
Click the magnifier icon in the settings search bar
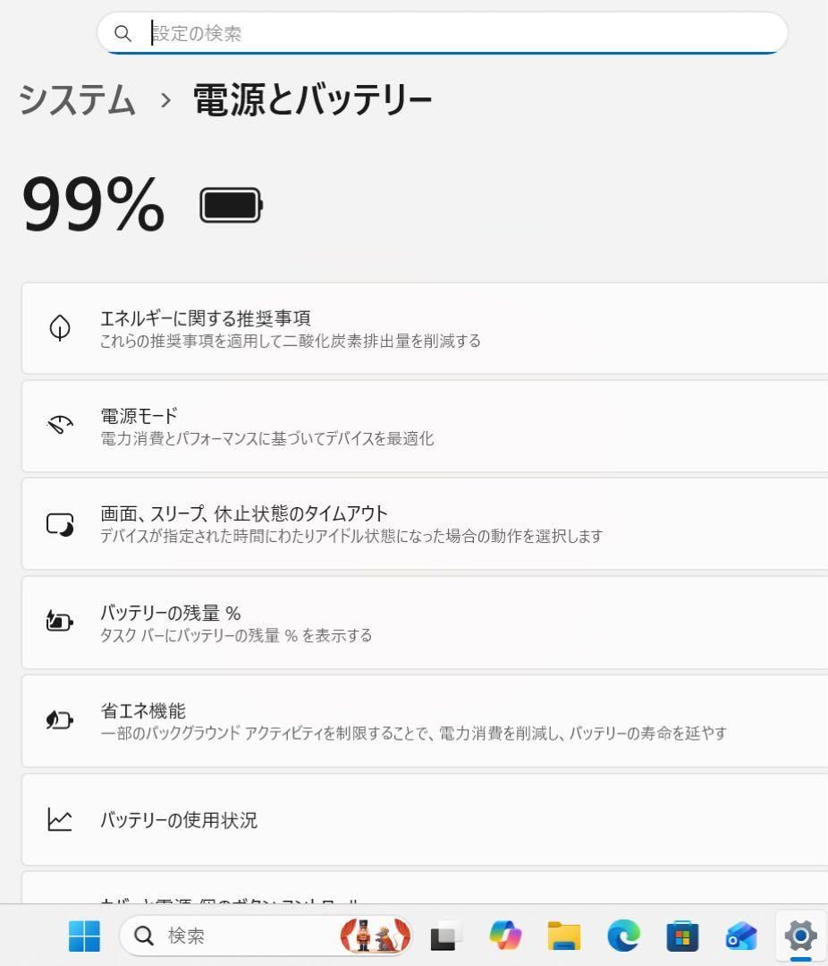(123, 33)
